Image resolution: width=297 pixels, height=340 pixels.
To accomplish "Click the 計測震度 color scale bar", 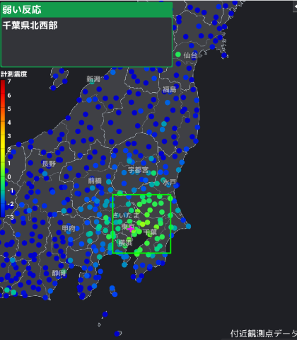I will click(3, 149).
